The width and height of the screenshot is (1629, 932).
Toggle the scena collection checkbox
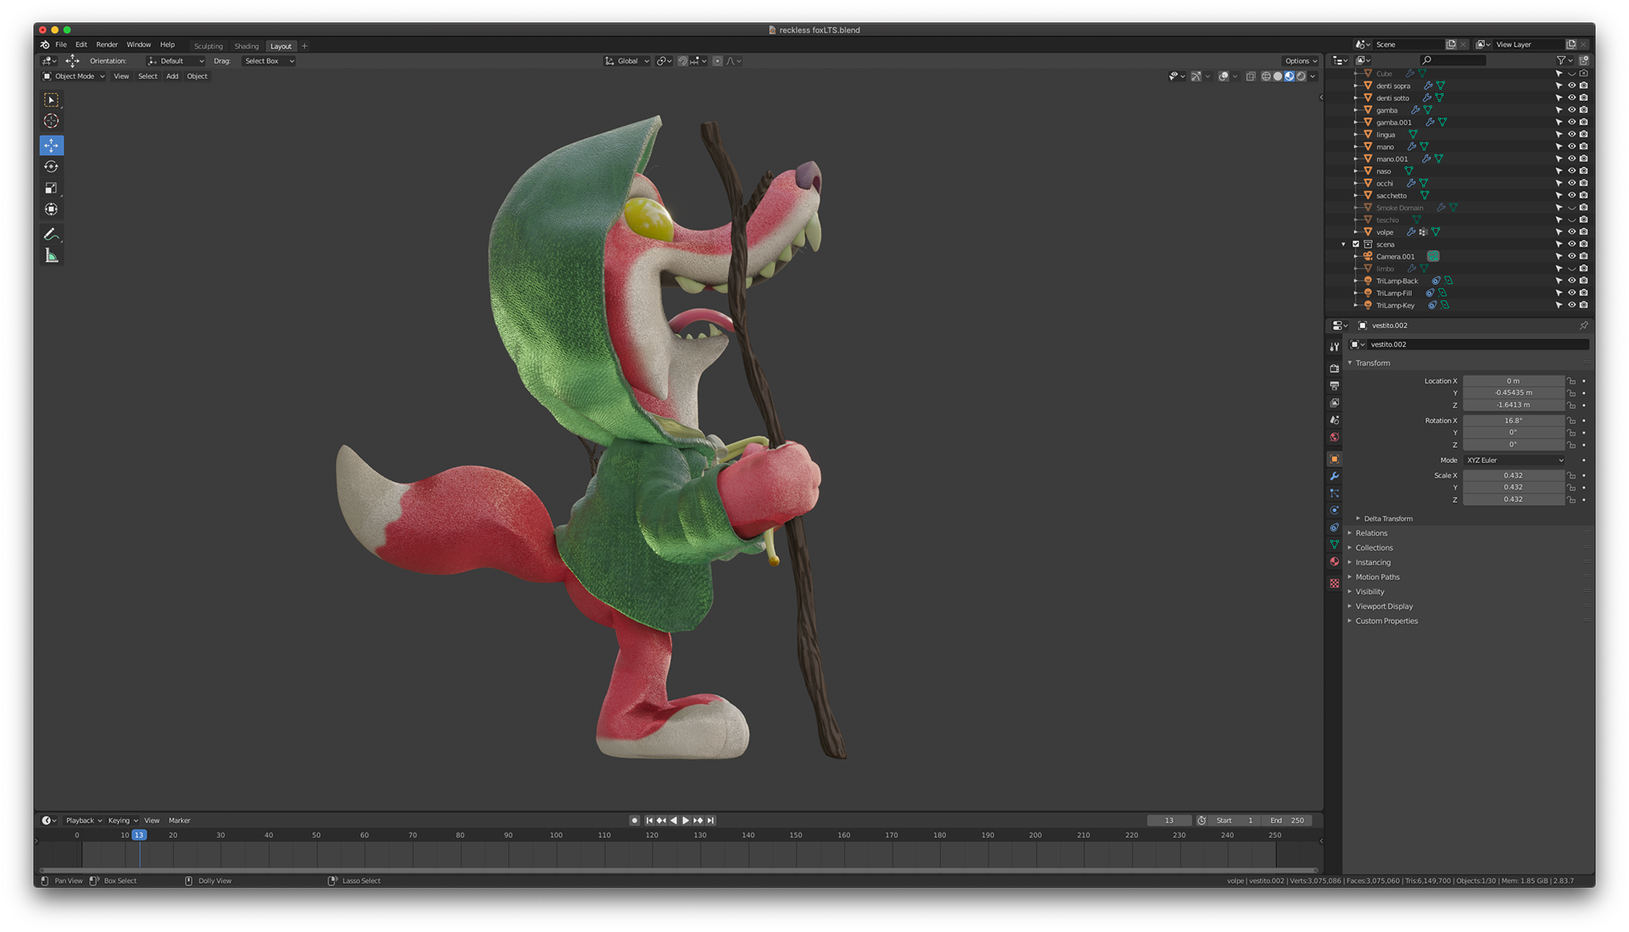(1356, 244)
